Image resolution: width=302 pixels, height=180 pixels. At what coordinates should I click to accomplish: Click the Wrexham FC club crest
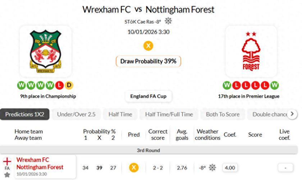pos(45,51)
